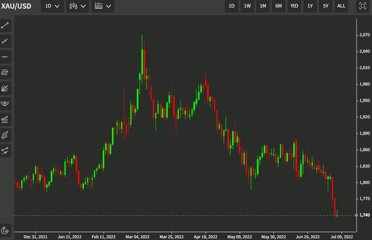This screenshot has width=372, height=240.
Task: Set range to ALL
Action: point(341,6)
